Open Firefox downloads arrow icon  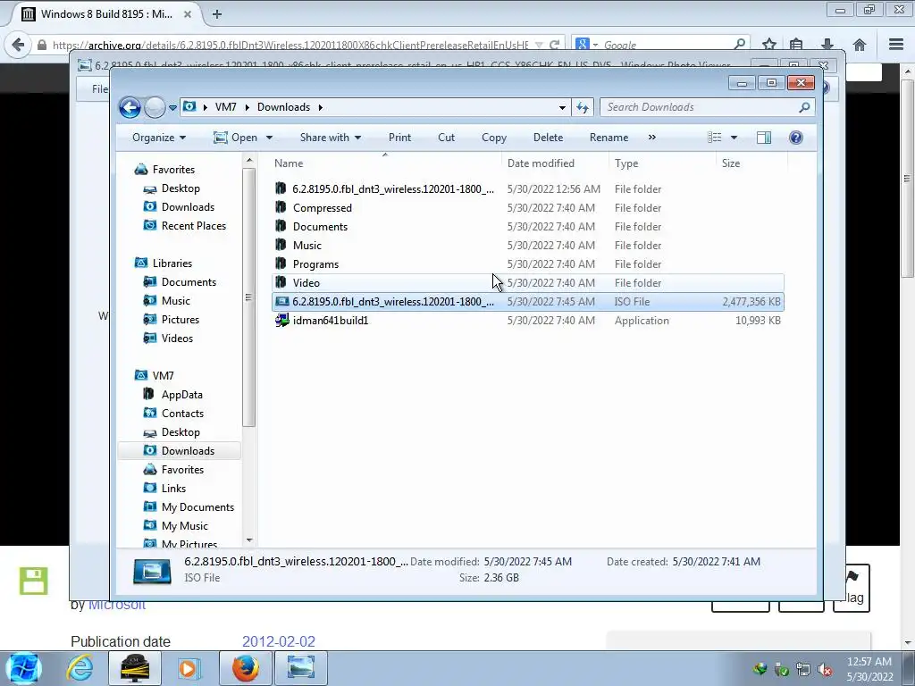pos(827,45)
